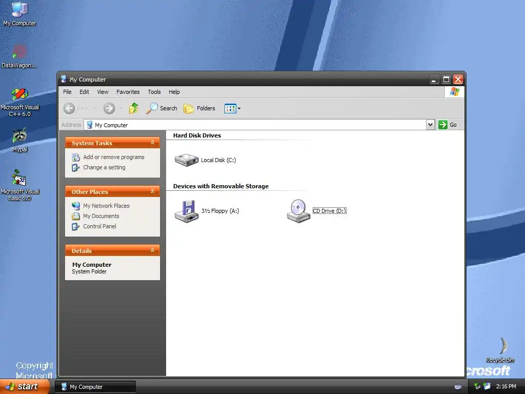Toggle the Folders pane button
525x394 pixels.
(x=199, y=108)
